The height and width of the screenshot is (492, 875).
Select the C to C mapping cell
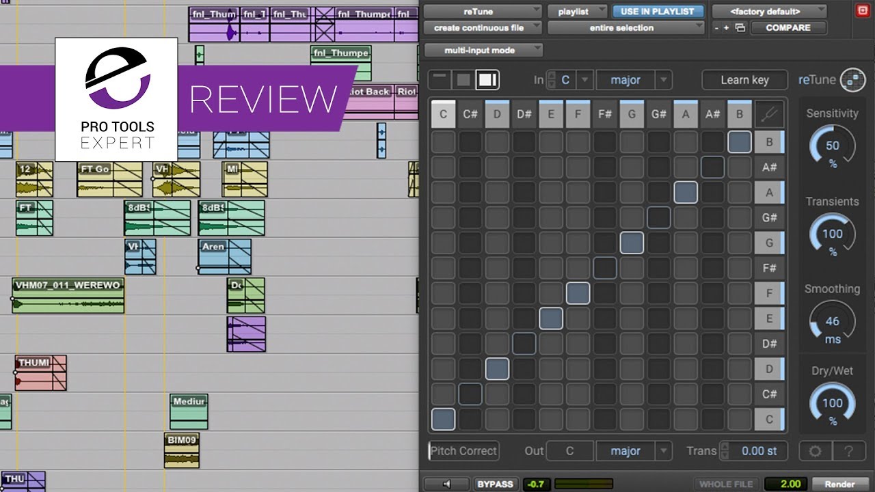pyautogui.click(x=443, y=419)
